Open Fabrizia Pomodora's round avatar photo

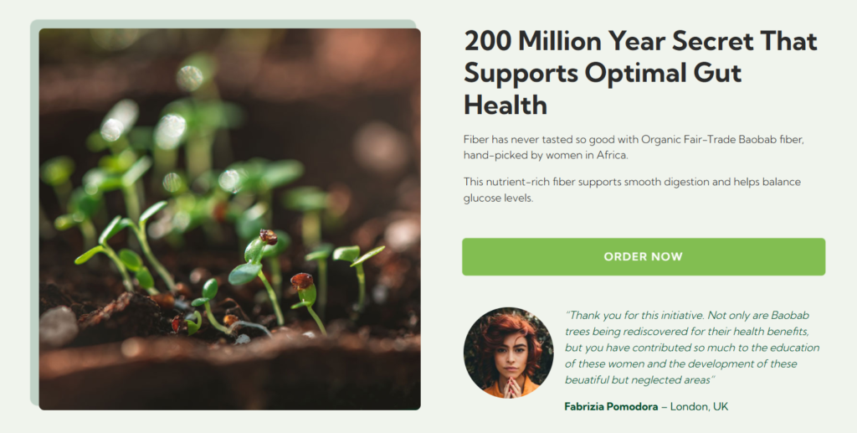tap(508, 352)
